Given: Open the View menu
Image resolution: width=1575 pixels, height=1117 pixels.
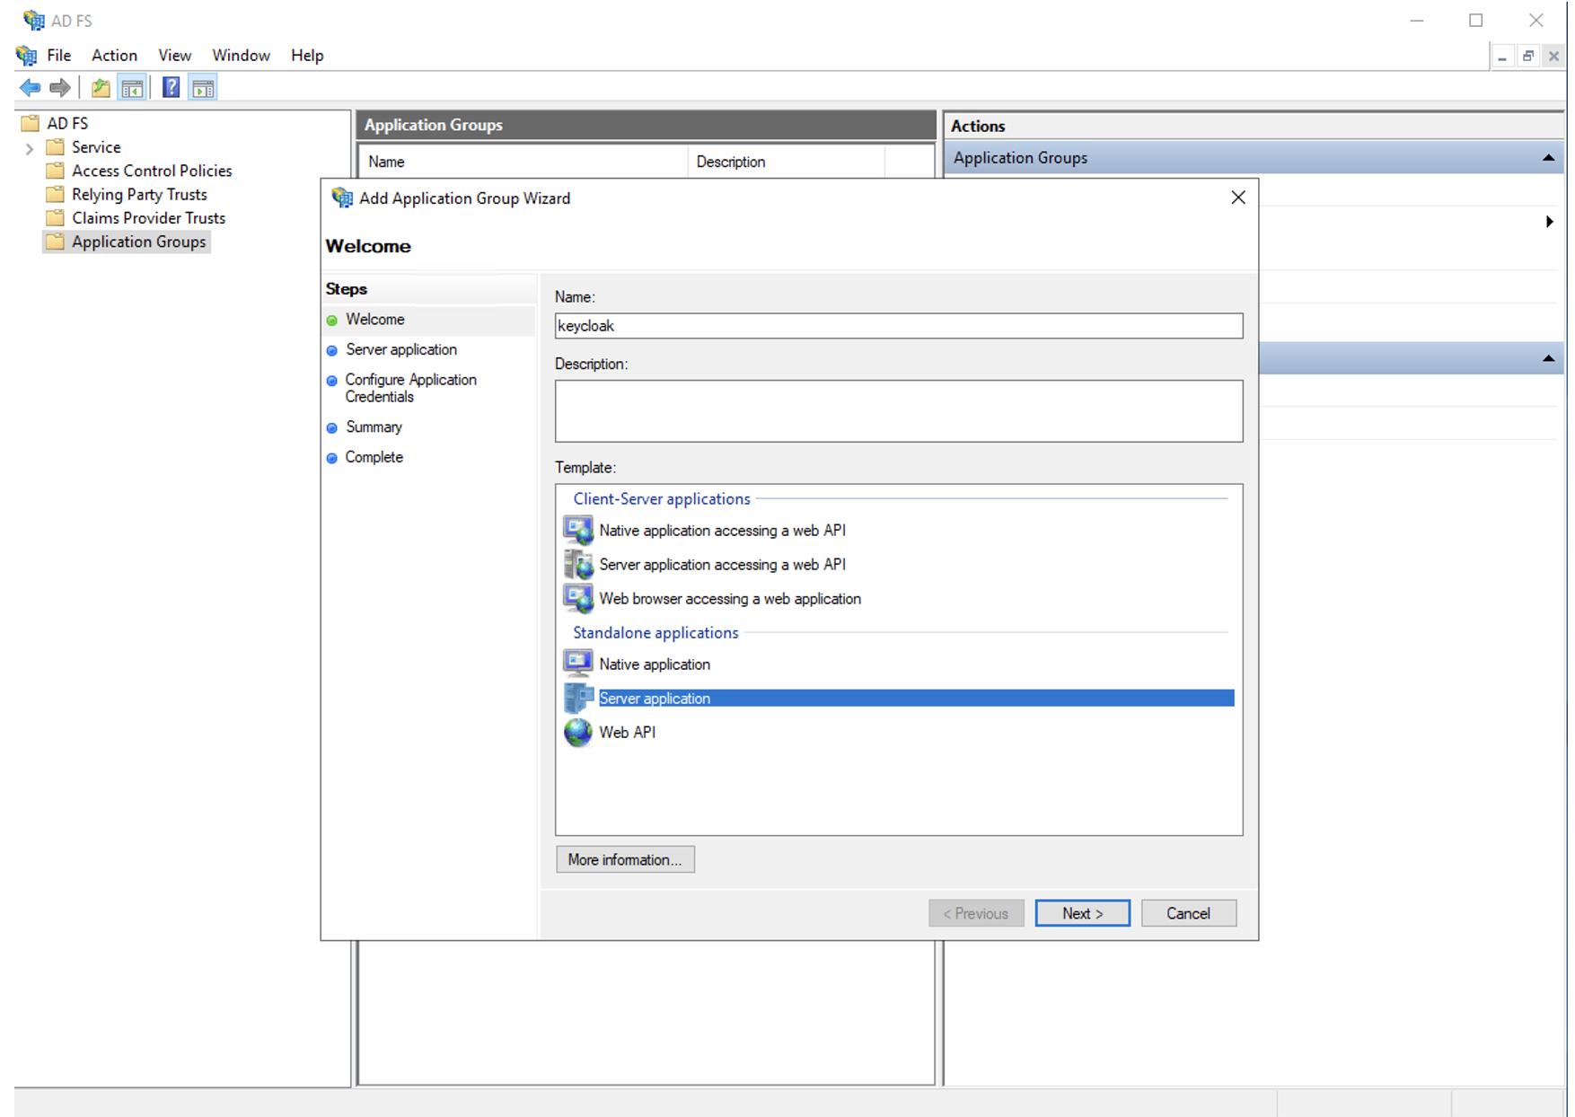Looking at the screenshot, I should 175,56.
